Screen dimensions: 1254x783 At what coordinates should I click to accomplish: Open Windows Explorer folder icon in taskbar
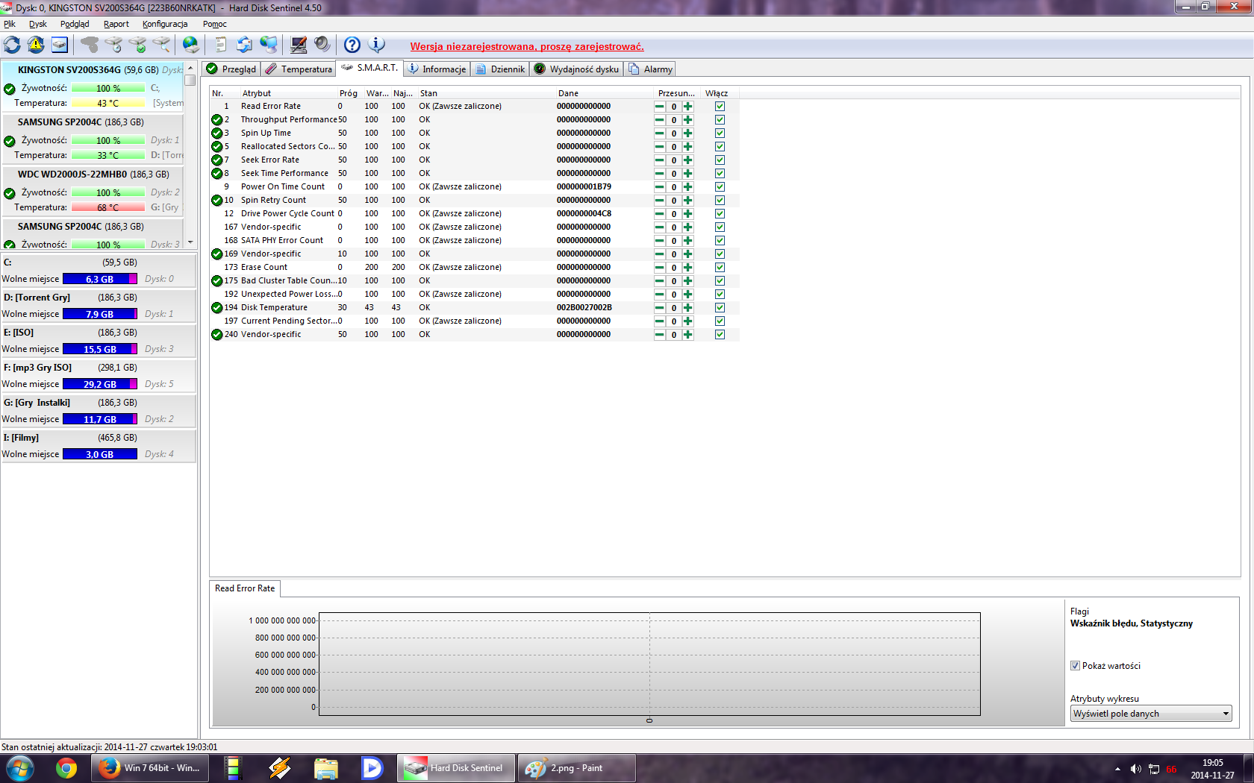(x=326, y=768)
